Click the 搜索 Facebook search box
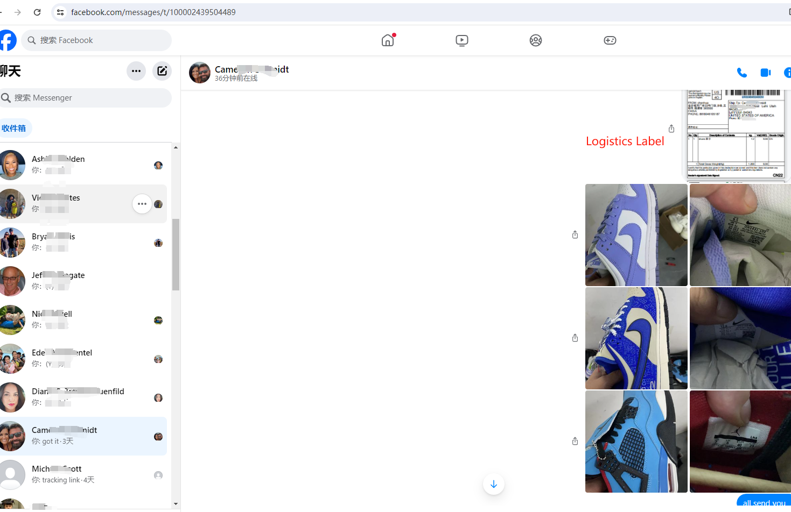This screenshot has height=512, width=791. click(x=97, y=40)
